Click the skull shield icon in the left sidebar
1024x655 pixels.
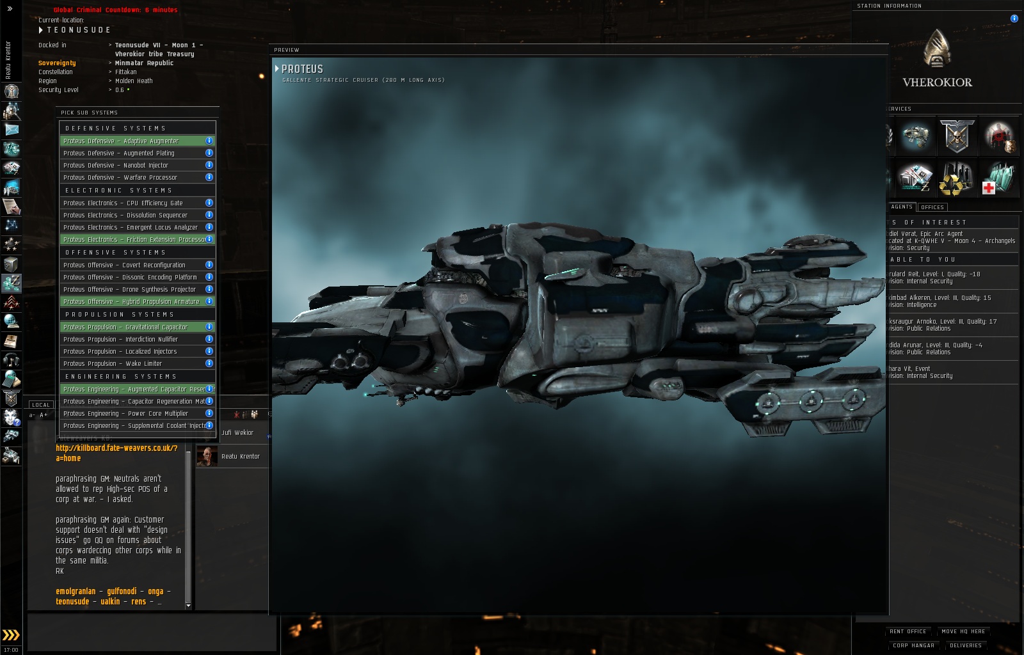(x=11, y=399)
